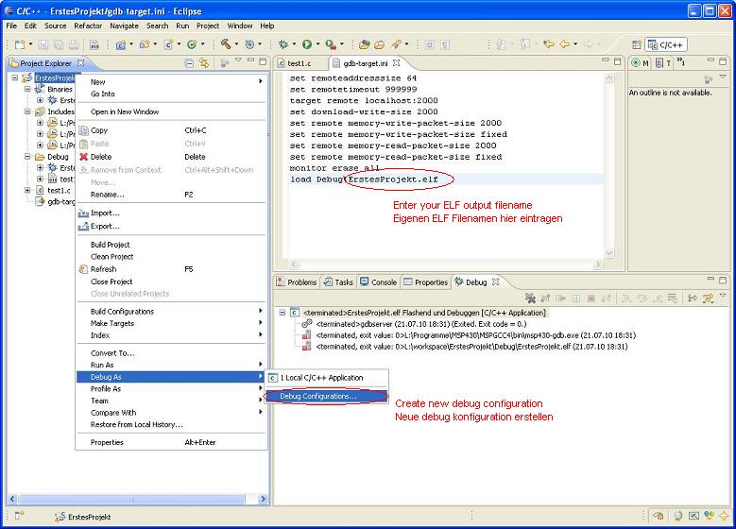Click the Open Perspective icon

coord(637,44)
